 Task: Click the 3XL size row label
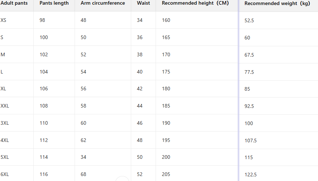(x=5, y=123)
